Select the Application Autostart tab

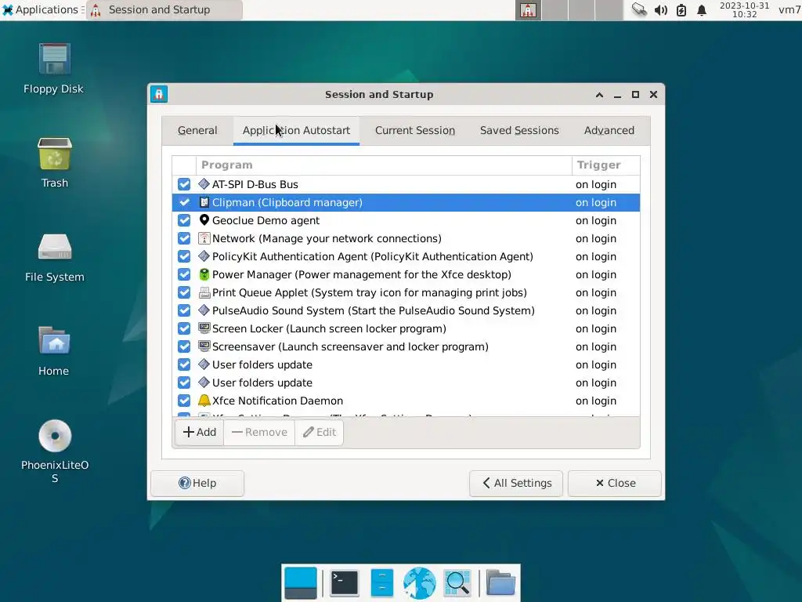(296, 131)
